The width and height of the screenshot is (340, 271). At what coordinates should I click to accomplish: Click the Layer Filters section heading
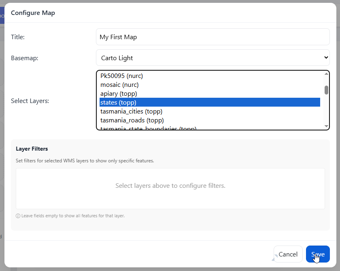pyautogui.click(x=32, y=149)
